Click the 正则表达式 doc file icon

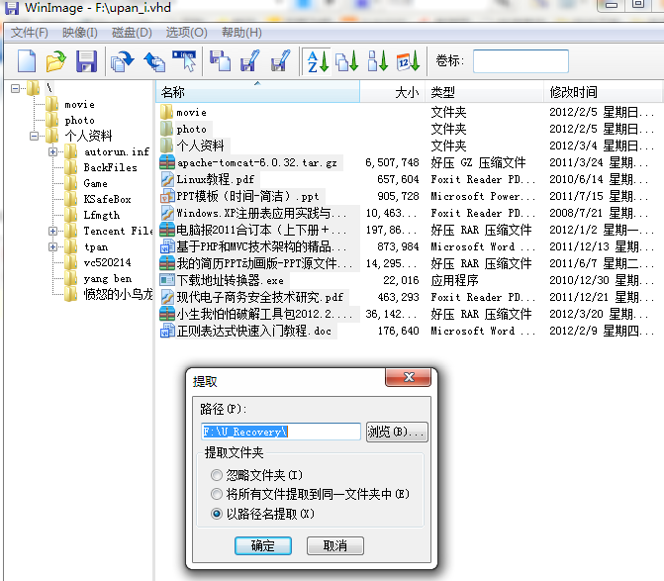click(167, 331)
